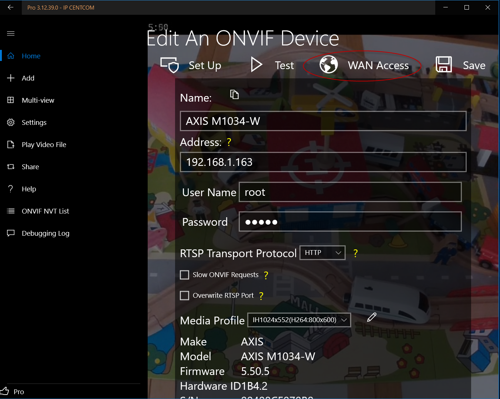
Task: Click the Play Video File document icon
Action: 11,144
